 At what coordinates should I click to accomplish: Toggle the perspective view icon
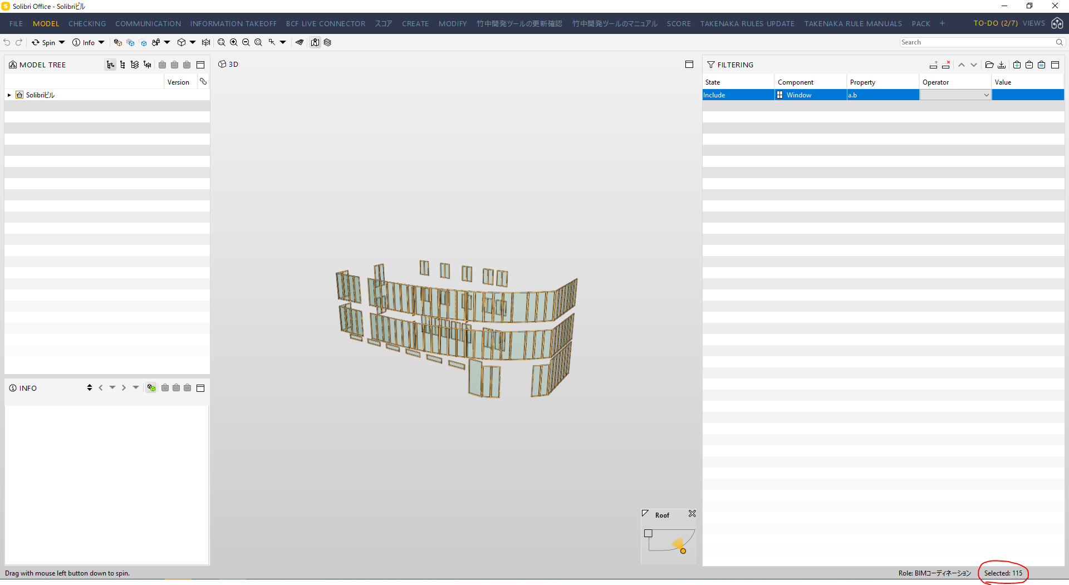point(206,42)
